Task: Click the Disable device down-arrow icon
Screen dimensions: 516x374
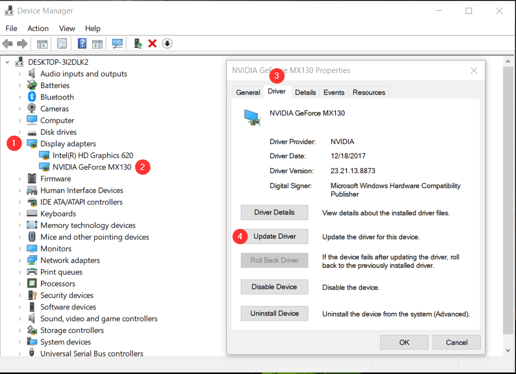Action: tap(167, 44)
